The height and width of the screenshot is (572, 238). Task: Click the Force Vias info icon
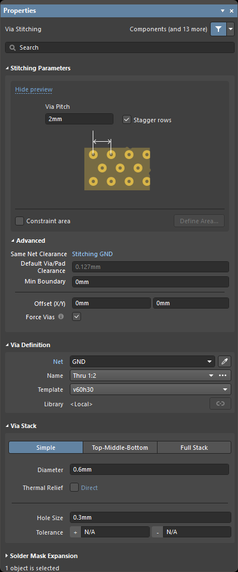61,316
